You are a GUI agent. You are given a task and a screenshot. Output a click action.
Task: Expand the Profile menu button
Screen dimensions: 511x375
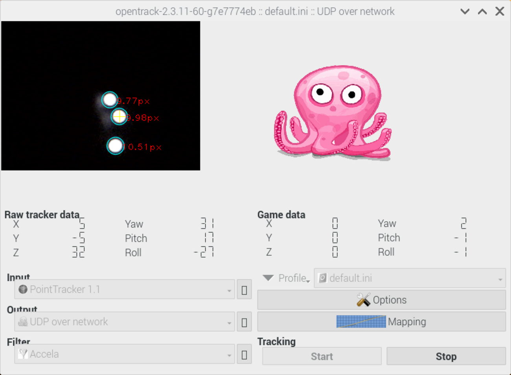(x=286, y=278)
